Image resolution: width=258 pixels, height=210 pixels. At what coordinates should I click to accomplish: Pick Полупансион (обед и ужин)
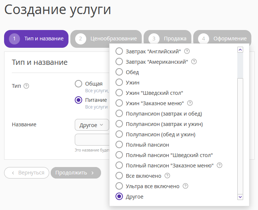click(x=119, y=134)
